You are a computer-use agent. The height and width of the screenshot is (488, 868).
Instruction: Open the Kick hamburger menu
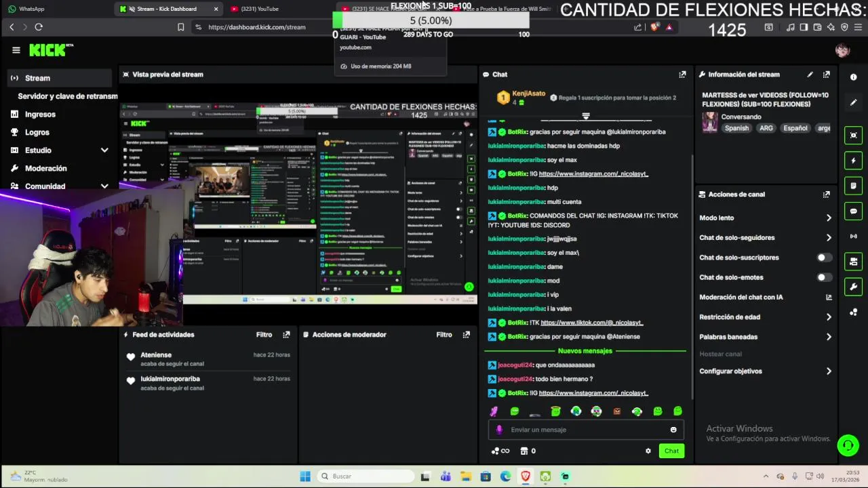[16, 50]
